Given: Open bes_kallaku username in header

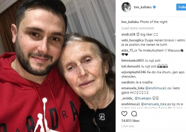Looking at the screenshot, I should tap(142, 7).
